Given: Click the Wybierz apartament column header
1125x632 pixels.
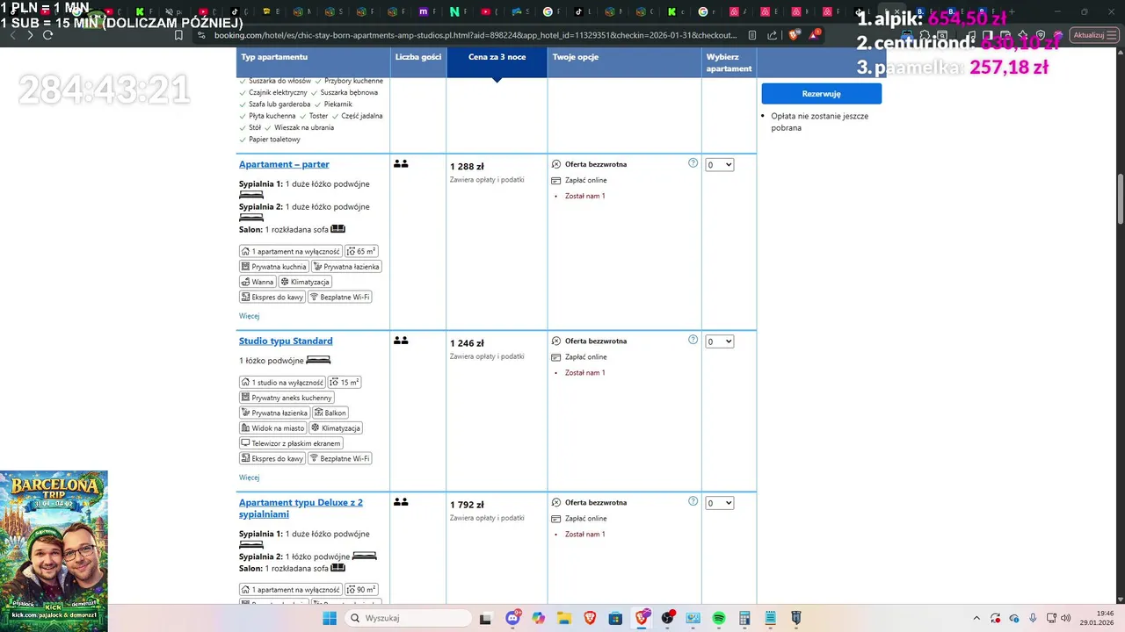Looking at the screenshot, I should click(x=729, y=62).
